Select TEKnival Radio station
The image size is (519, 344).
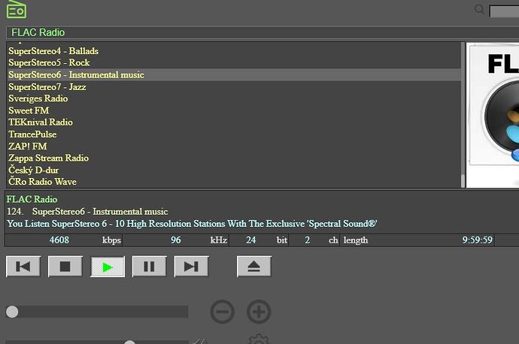point(234,122)
